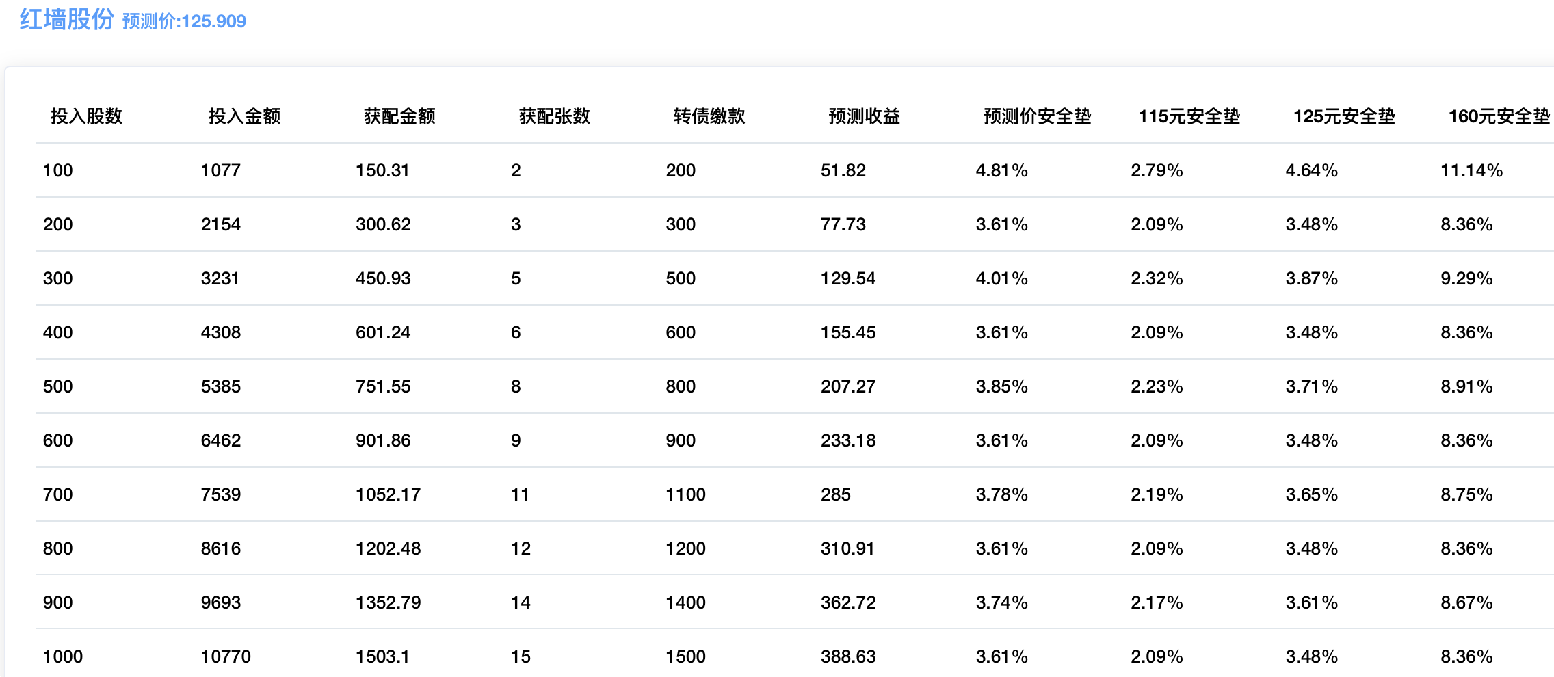Click the 11.14% safety cushion cell

pos(1471,170)
